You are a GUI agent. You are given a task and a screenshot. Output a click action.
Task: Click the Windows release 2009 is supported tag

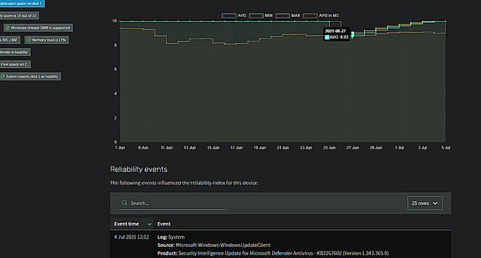coord(38,27)
